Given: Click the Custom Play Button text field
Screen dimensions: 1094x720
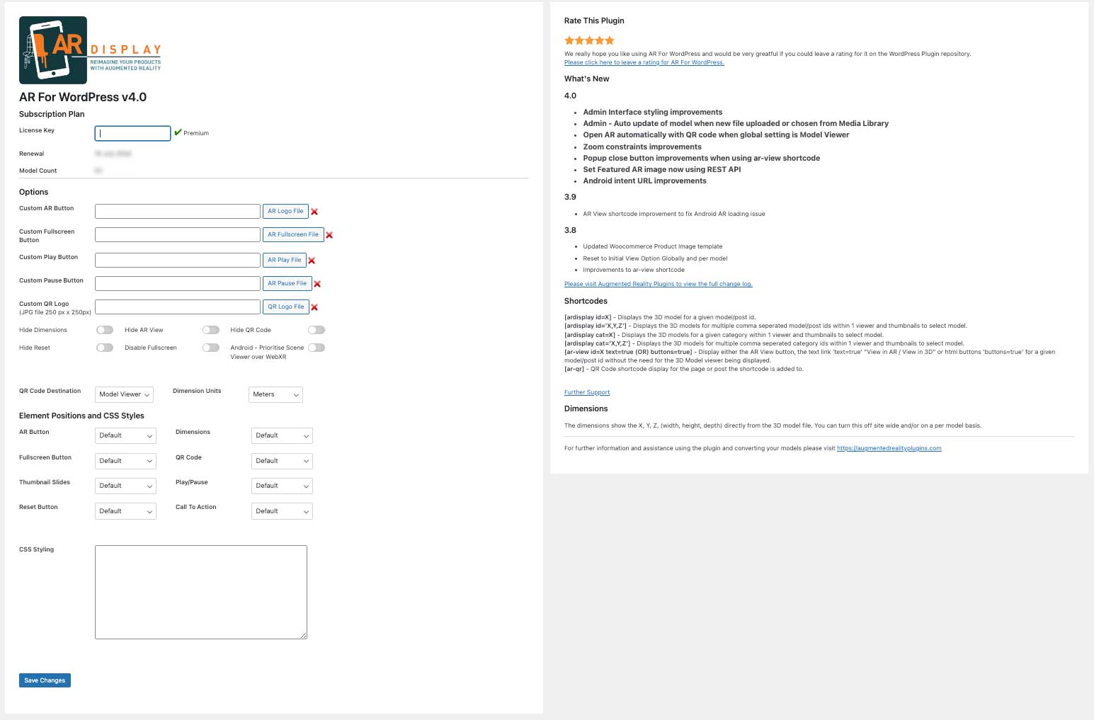Looking at the screenshot, I should [x=178, y=260].
